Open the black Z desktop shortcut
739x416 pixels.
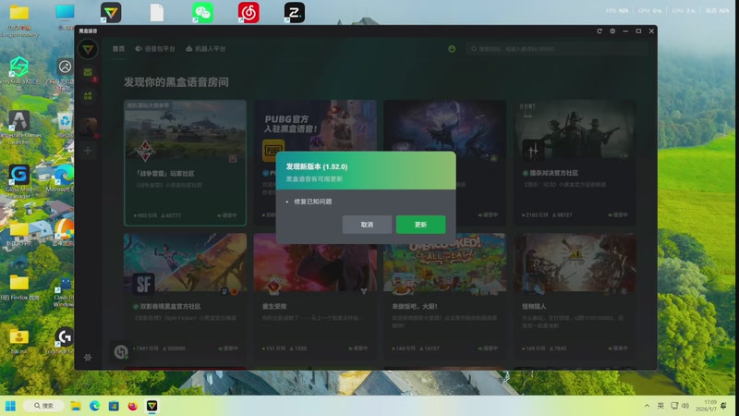click(x=294, y=13)
